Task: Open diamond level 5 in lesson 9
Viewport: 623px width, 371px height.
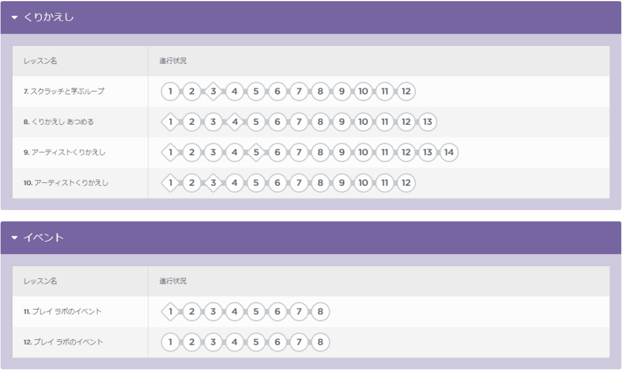Action: point(256,152)
